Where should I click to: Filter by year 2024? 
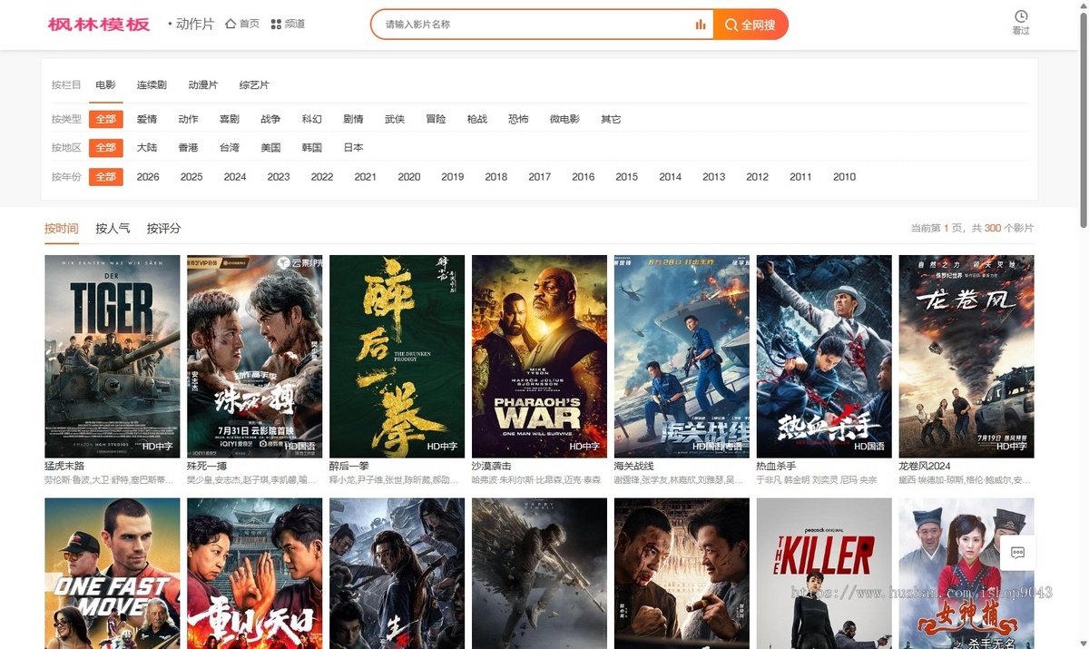click(235, 176)
